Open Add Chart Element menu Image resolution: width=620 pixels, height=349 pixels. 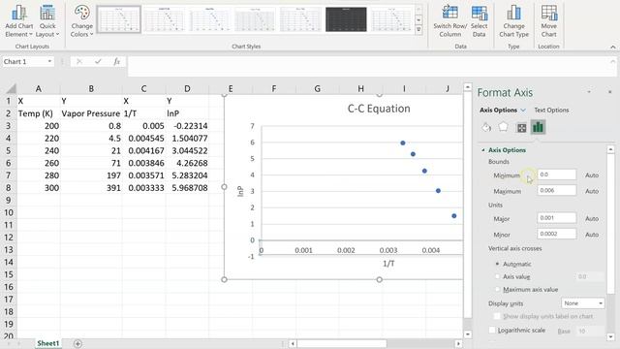[x=18, y=21]
